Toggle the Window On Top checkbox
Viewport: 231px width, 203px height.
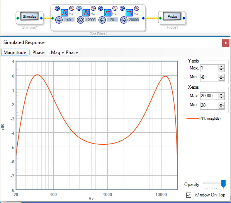189,195
